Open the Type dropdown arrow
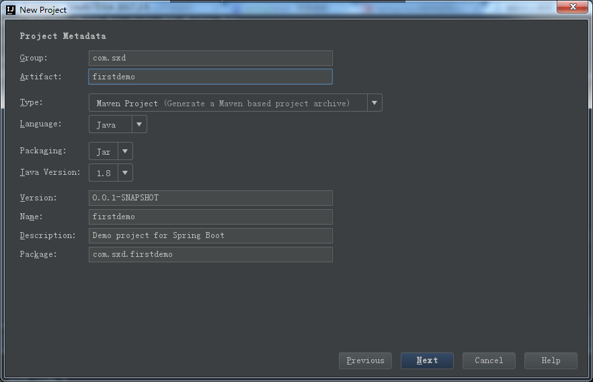The image size is (593, 382). [374, 103]
